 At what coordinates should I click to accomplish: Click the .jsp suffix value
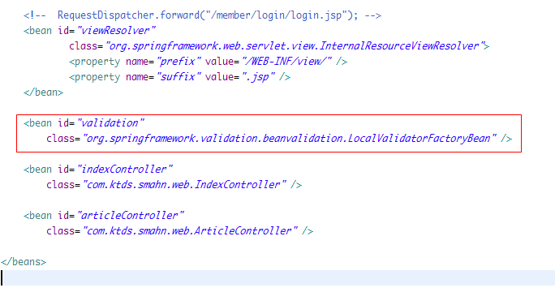pyautogui.click(x=258, y=77)
